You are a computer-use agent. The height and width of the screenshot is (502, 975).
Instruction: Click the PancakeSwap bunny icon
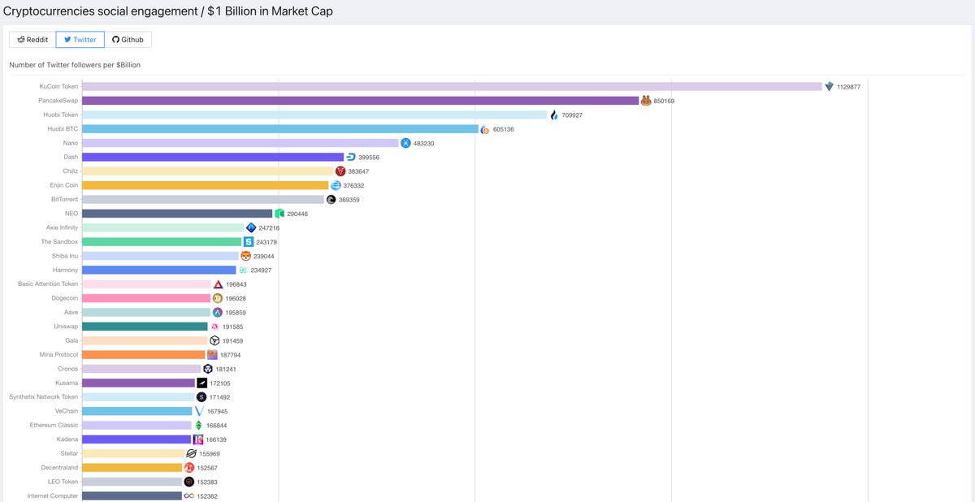[646, 101]
